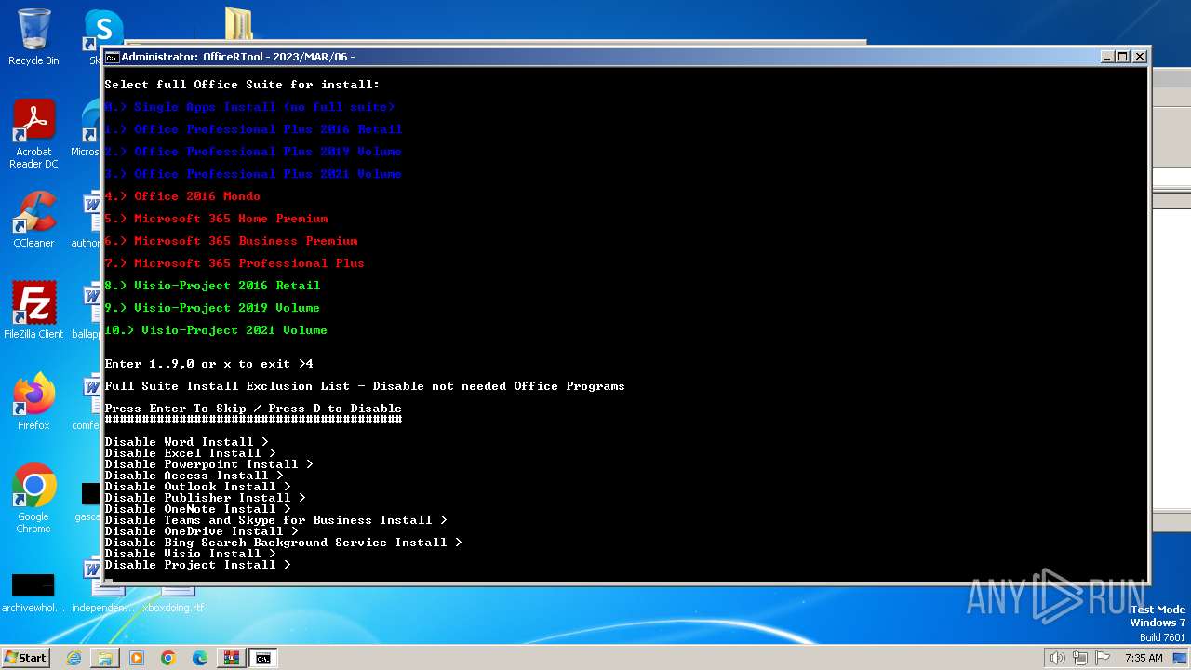This screenshot has width=1191, height=670.
Task: Click 'Disable Bing Search Background Service Install'
Action: [283, 543]
